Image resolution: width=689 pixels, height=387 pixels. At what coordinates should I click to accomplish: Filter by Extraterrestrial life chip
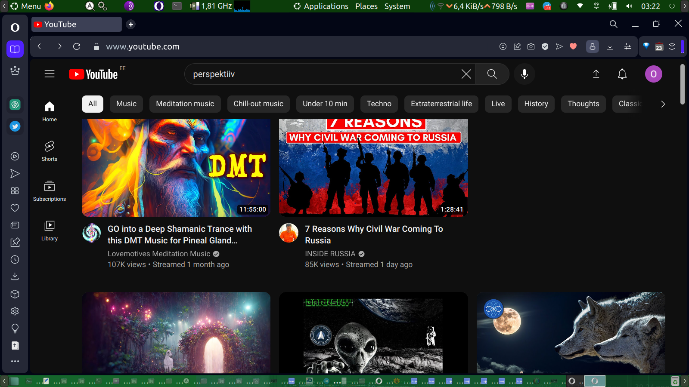pos(441,104)
